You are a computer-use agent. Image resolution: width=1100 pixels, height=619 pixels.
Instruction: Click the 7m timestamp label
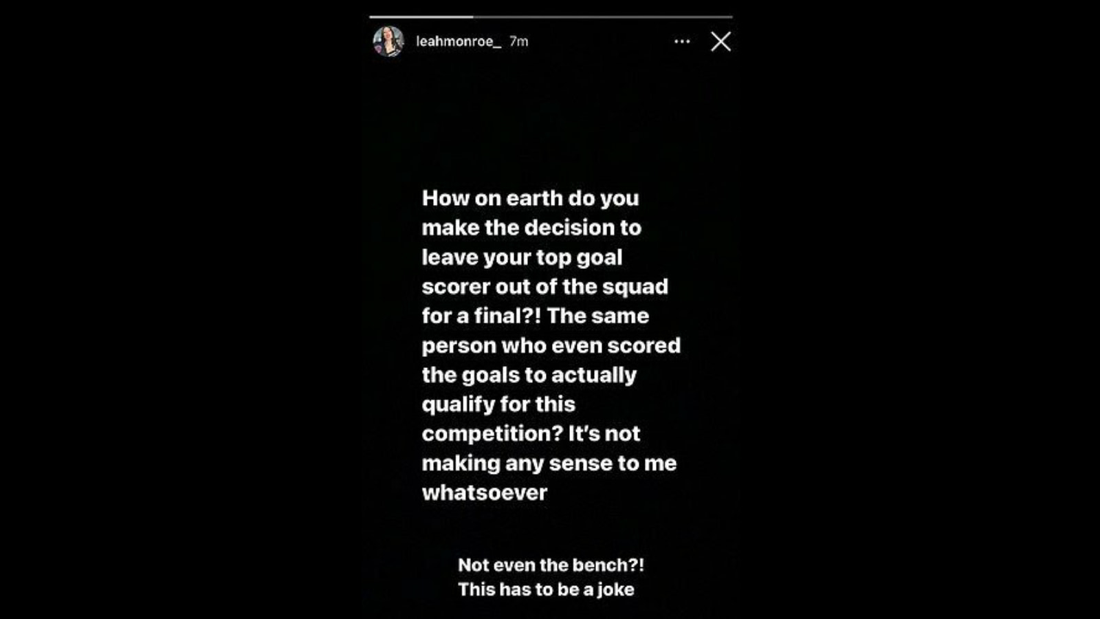tap(519, 41)
